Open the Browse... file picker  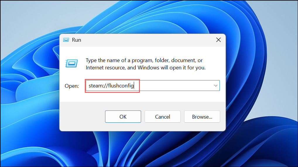[x=202, y=117]
